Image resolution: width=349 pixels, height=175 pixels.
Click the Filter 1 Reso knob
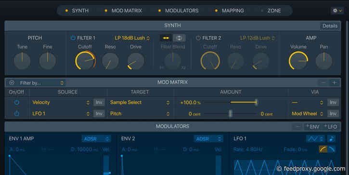pyautogui.click(x=110, y=61)
